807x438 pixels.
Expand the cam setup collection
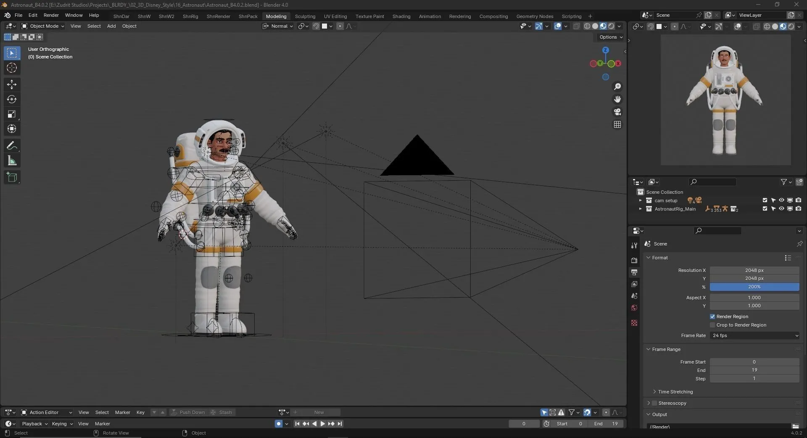tap(641, 201)
